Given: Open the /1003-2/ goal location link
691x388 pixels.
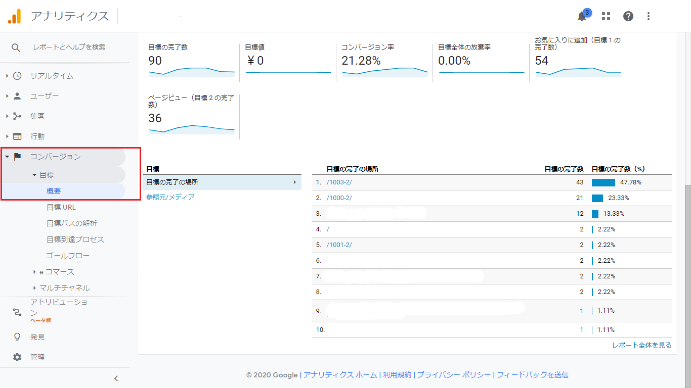Looking at the screenshot, I should [x=339, y=182].
